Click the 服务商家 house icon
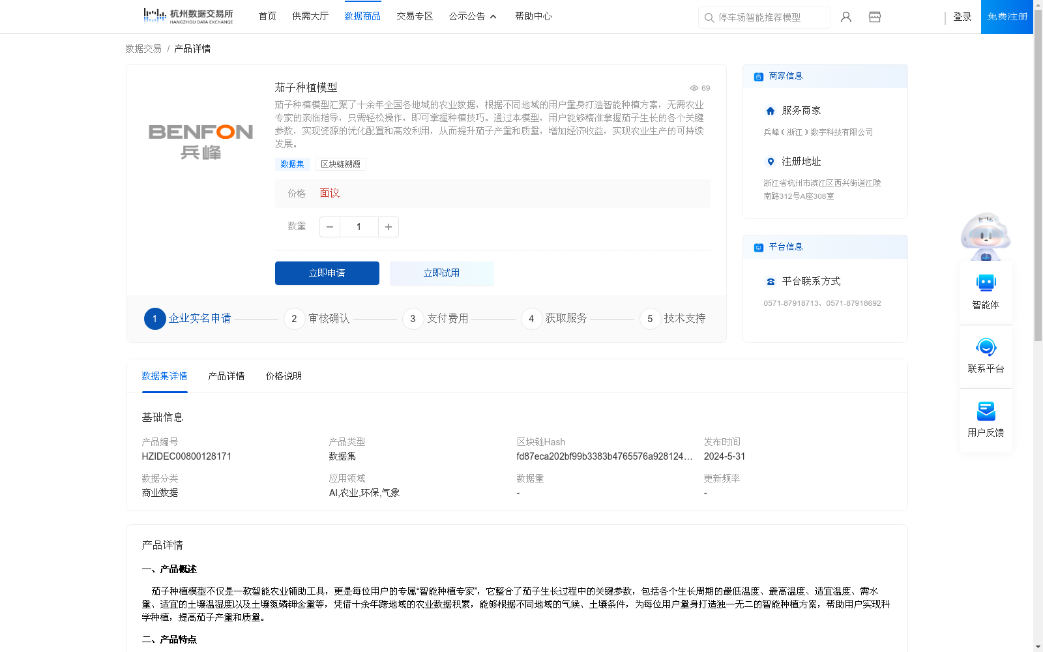This screenshot has height=652, width=1043. [771, 111]
